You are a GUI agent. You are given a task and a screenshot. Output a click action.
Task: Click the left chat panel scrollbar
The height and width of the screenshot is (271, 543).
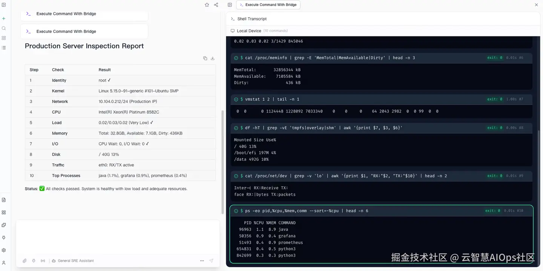(222, 162)
